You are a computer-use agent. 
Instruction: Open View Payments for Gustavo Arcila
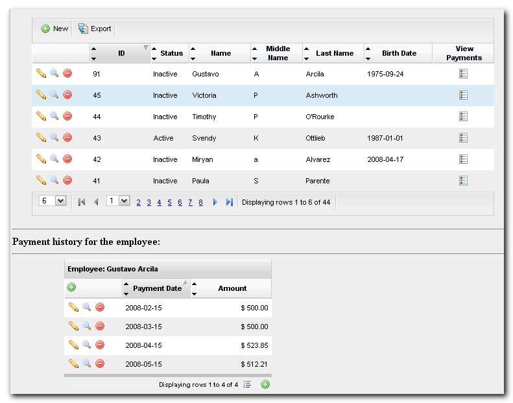(463, 74)
